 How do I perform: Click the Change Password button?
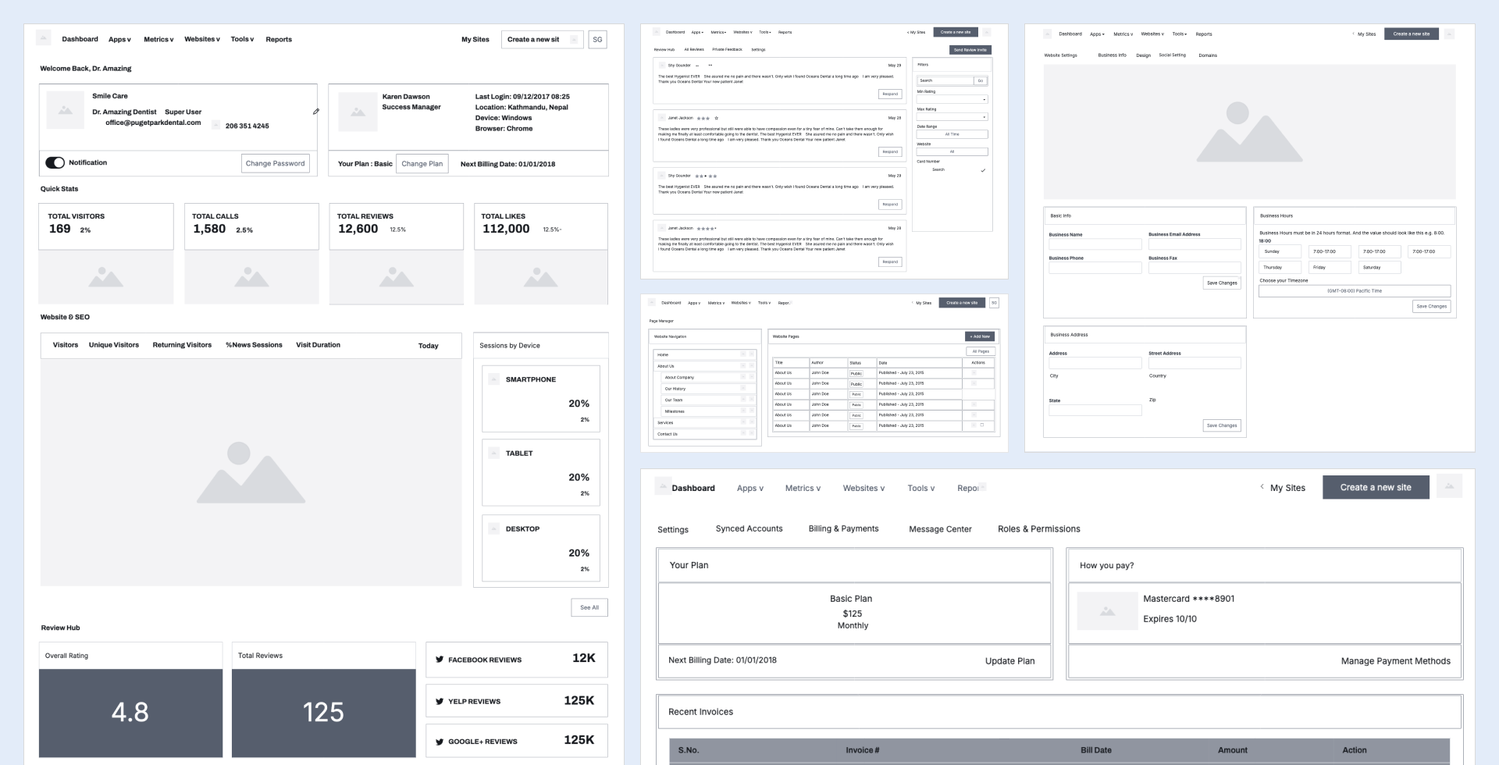(x=275, y=163)
